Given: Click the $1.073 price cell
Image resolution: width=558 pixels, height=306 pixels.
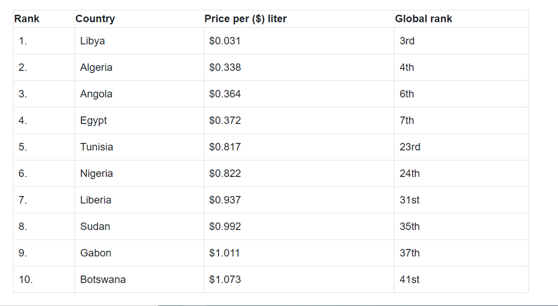Looking at the screenshot, I should pyautogui.click(x=225, y=280).
